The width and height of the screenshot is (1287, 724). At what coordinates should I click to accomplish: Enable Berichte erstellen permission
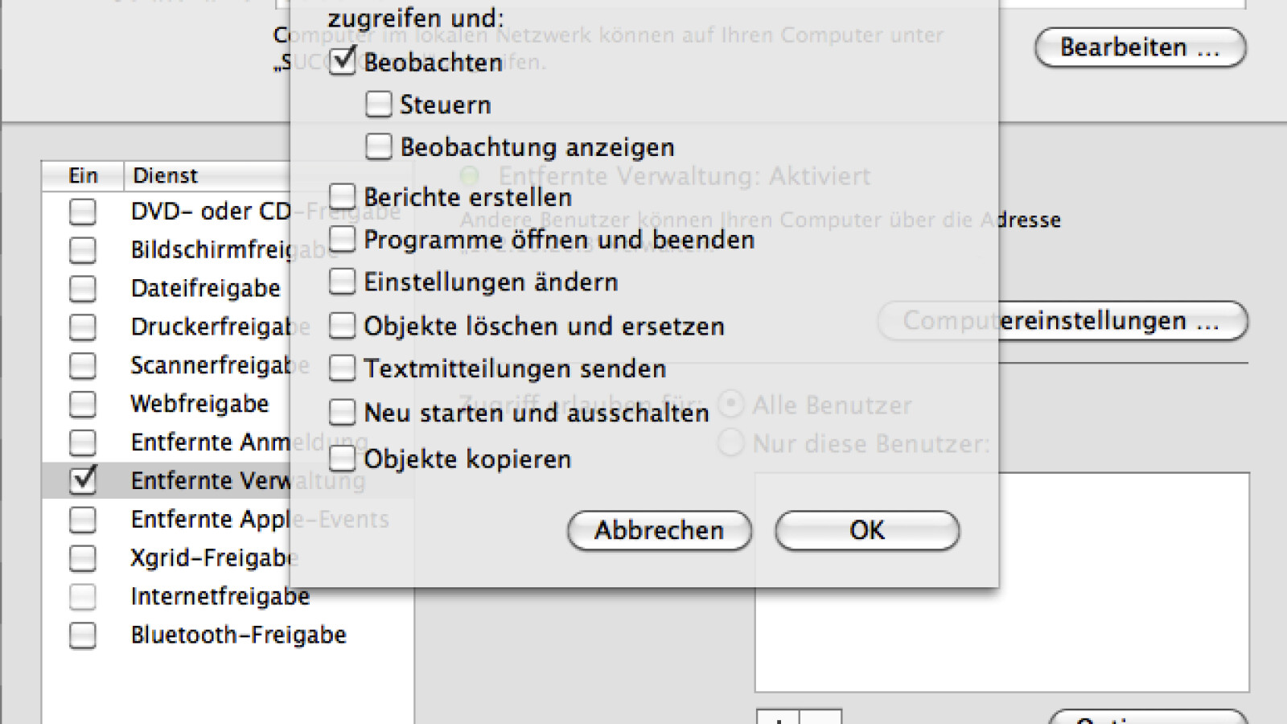pyautogui.click(x=343, y=196)
